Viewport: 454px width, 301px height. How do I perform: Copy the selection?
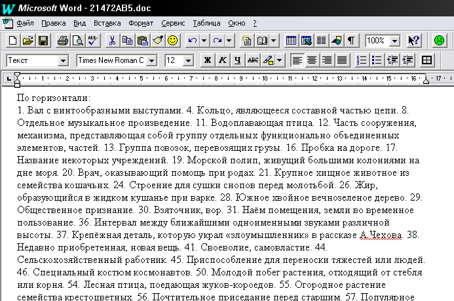click(x=127, y=41)
